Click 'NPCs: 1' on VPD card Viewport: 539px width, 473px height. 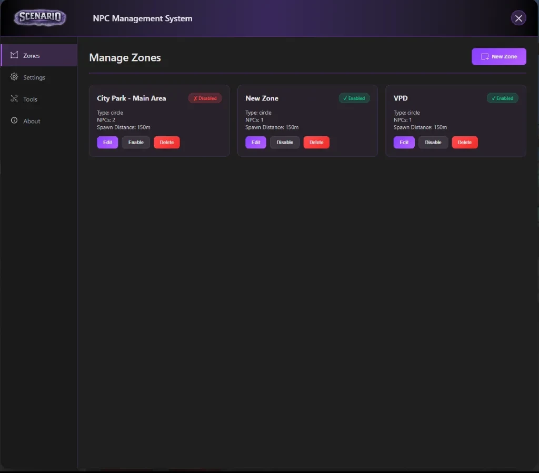402,120
